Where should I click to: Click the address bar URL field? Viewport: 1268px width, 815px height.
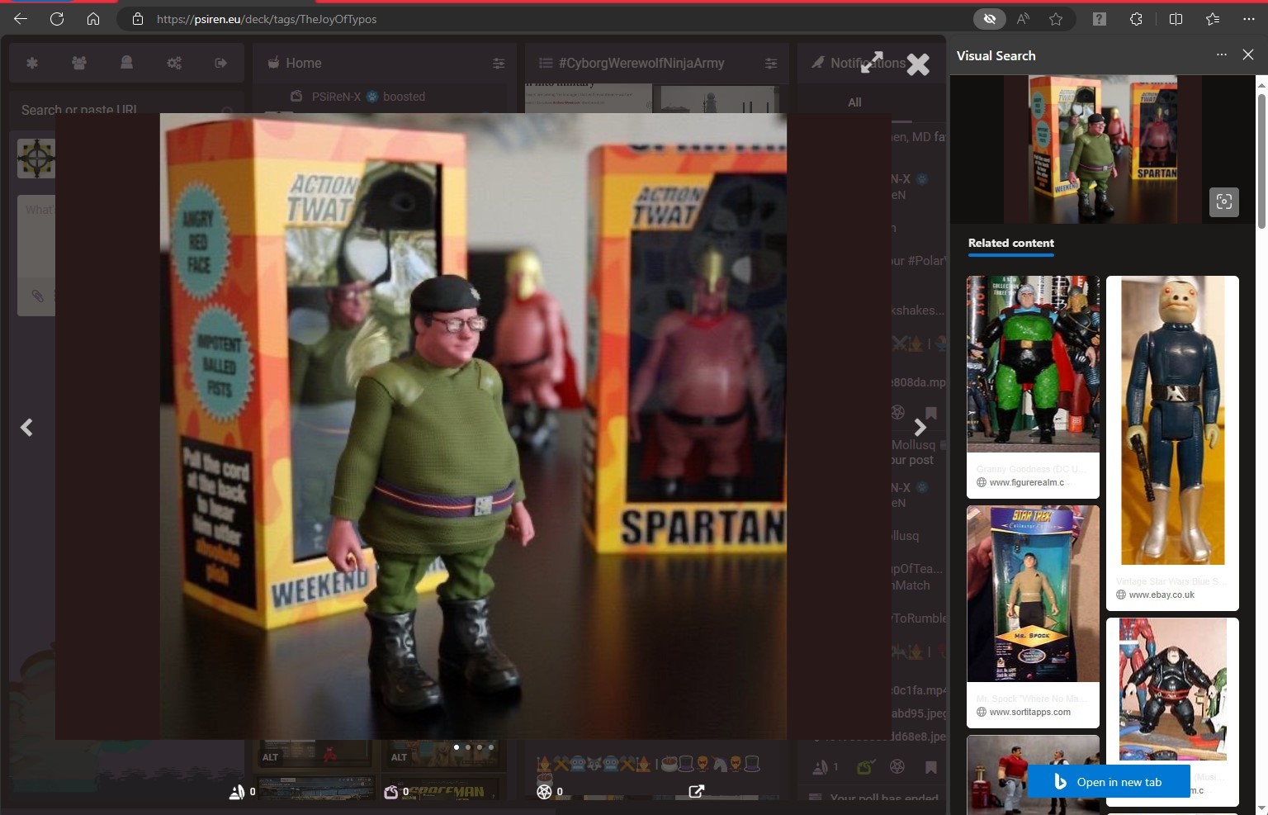click(545, 19)
